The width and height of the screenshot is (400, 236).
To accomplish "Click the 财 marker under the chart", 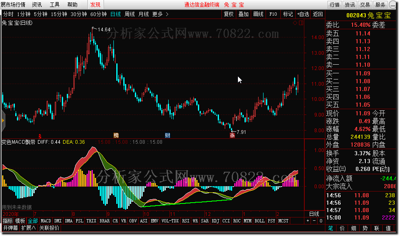I will pyautogui.click(x=167, y=136).
